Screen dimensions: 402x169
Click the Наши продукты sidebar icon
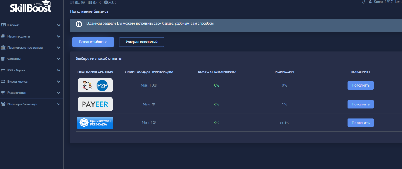[3, 36]
